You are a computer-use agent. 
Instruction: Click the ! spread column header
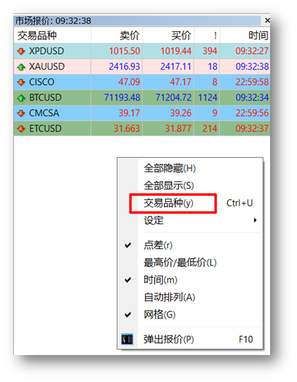[207, 35]
